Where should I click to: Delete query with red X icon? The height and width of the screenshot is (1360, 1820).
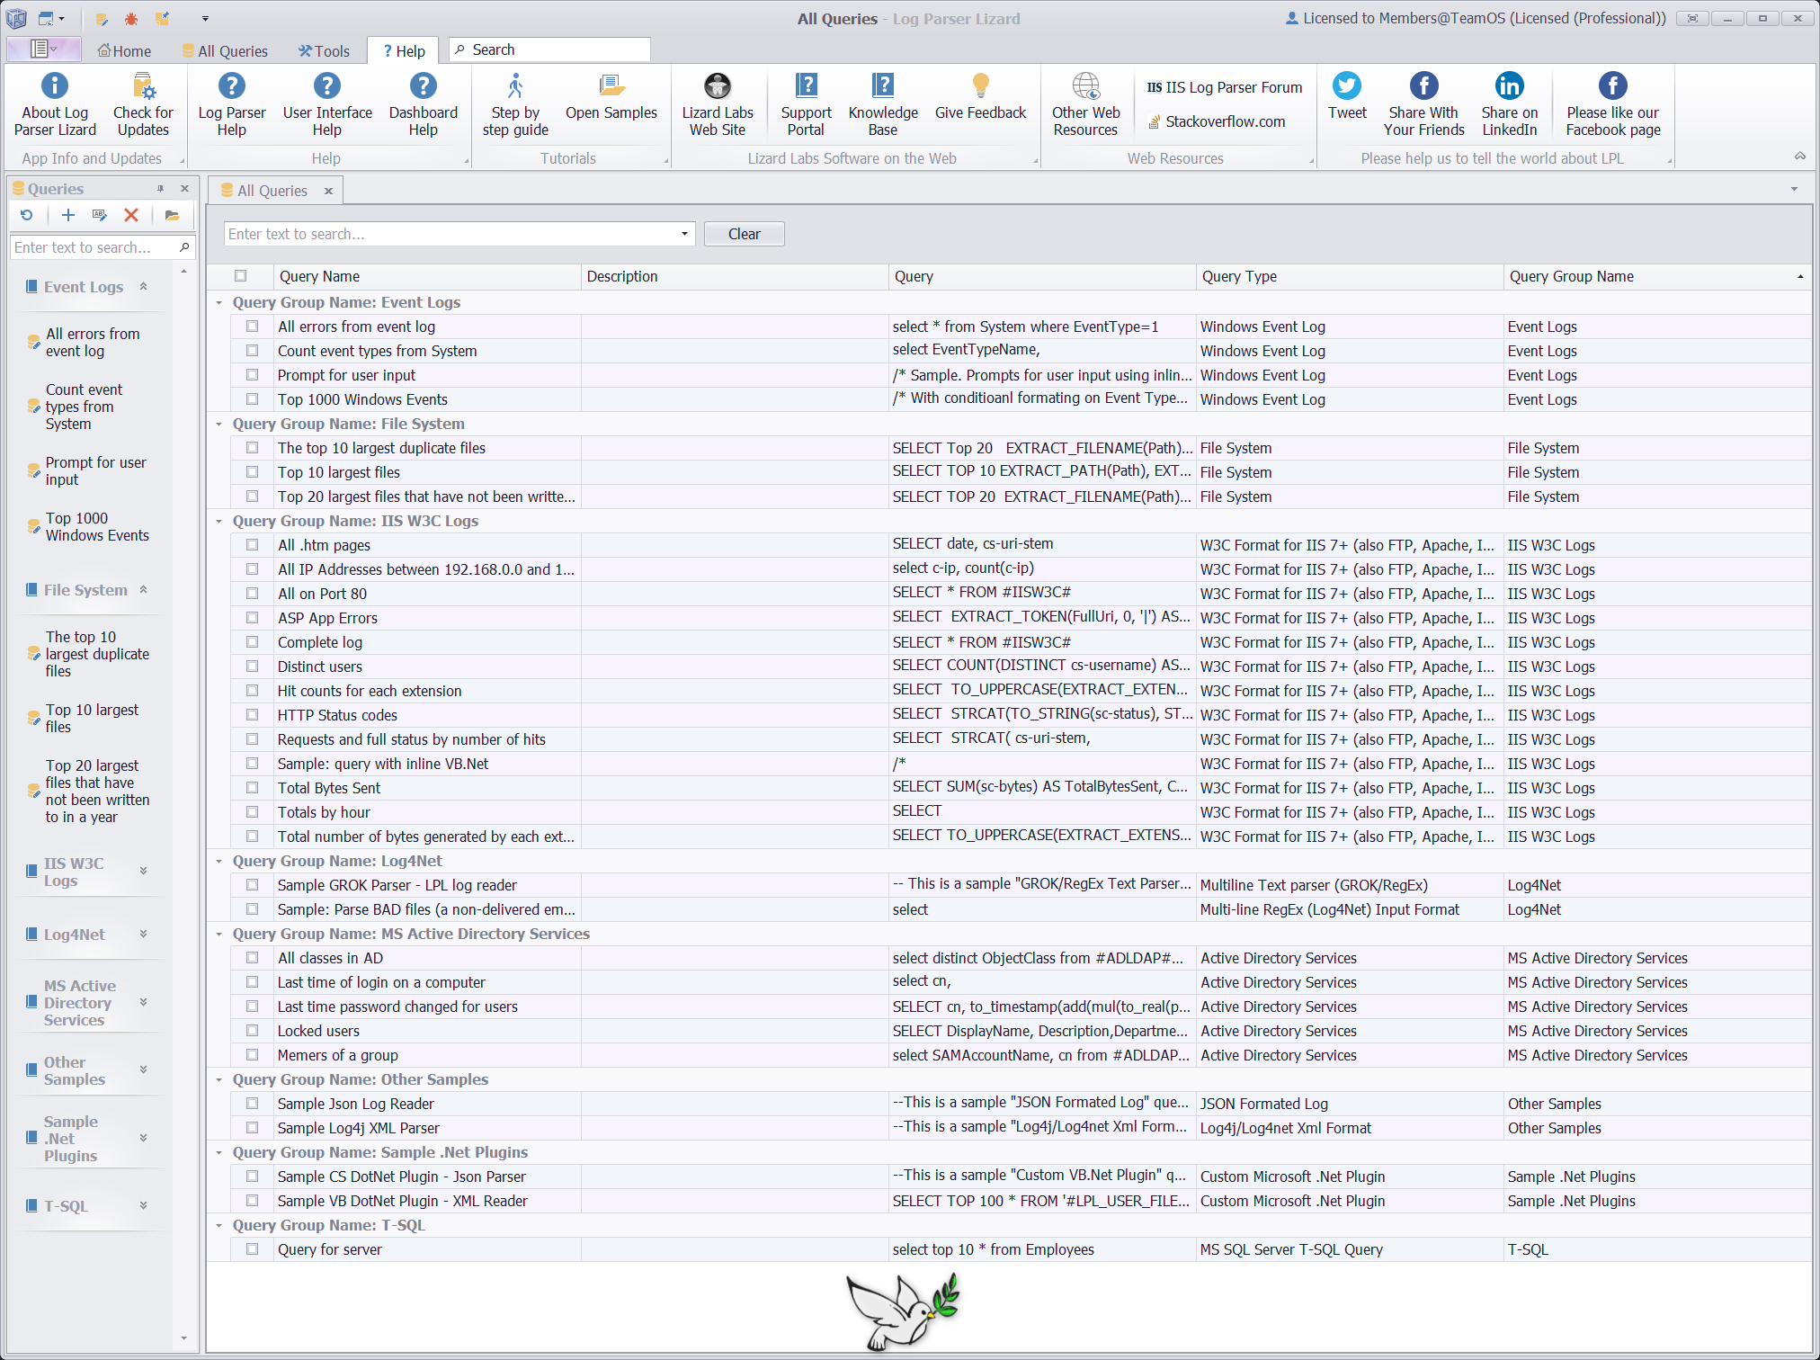131,215
